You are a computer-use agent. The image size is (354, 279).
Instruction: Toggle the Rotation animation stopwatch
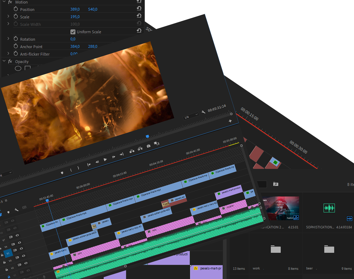click(x=16, y=39)
